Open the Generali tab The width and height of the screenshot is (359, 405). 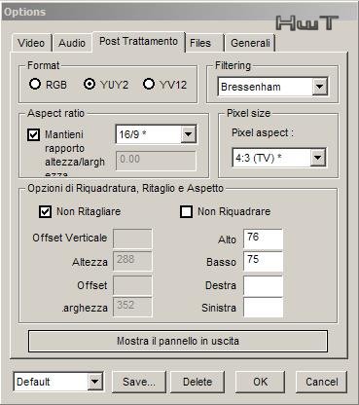[250, 43]
